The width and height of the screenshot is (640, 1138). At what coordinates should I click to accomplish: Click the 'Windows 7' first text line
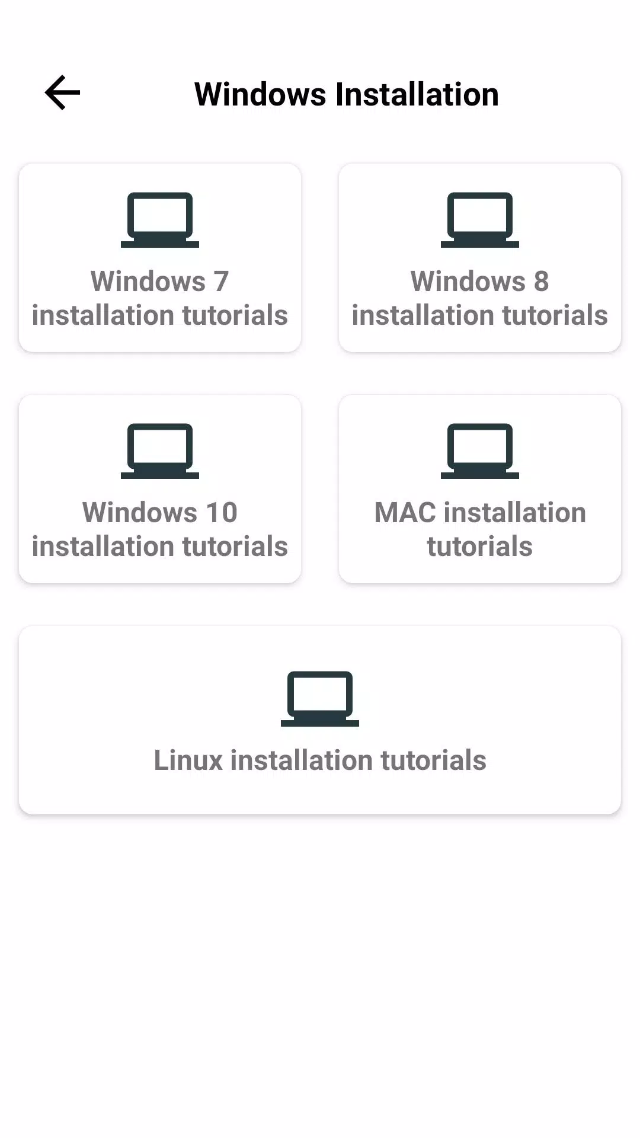(160, 282)
